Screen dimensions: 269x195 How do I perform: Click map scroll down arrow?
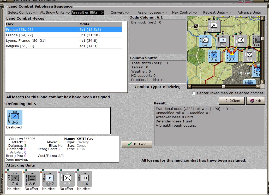click(263, 82)
